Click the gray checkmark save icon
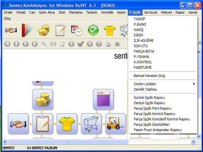Screen dimensions: 203x152 pos(81,44)
